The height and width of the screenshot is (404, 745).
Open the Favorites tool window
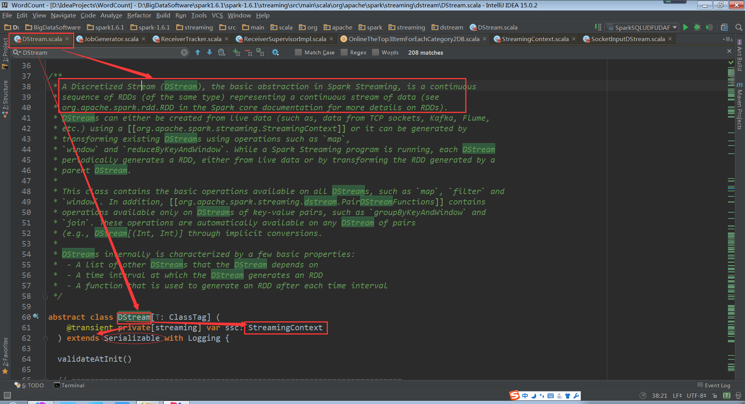tap(5, 355)
